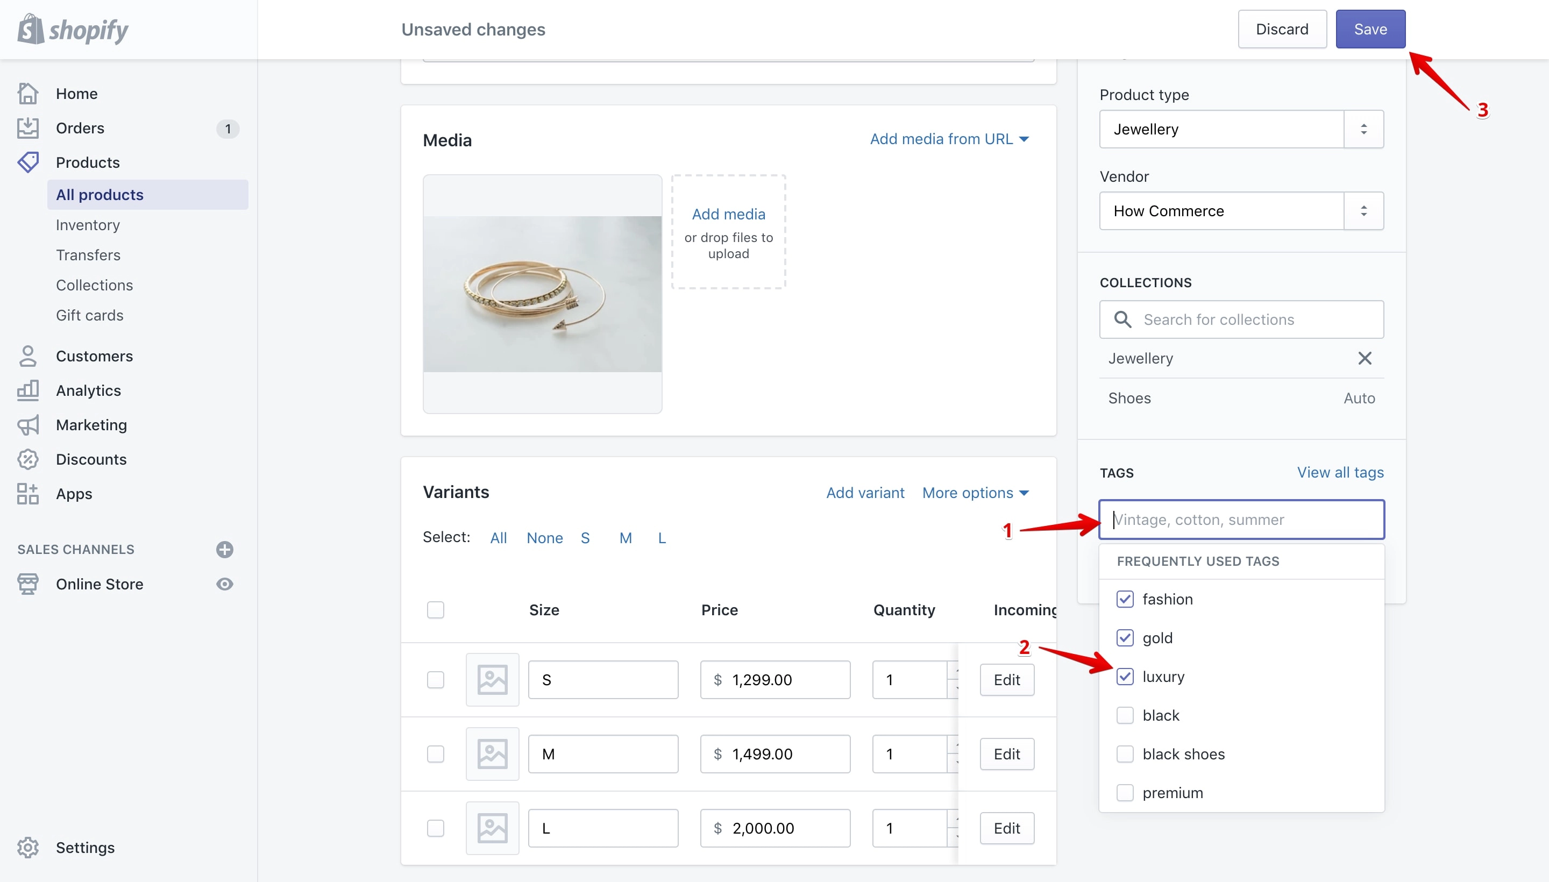Discard the unsaved changes
This screenshot has width=1549, height=882.
1282,29
